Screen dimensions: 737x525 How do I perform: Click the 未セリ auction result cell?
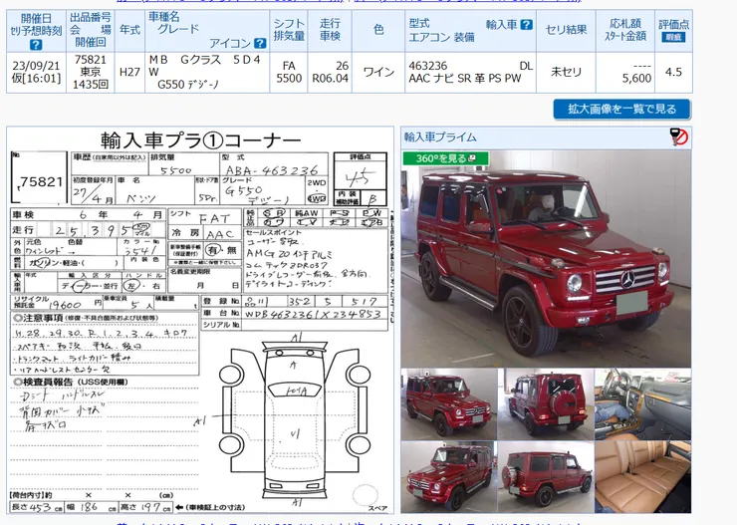(x=566, y=72)
